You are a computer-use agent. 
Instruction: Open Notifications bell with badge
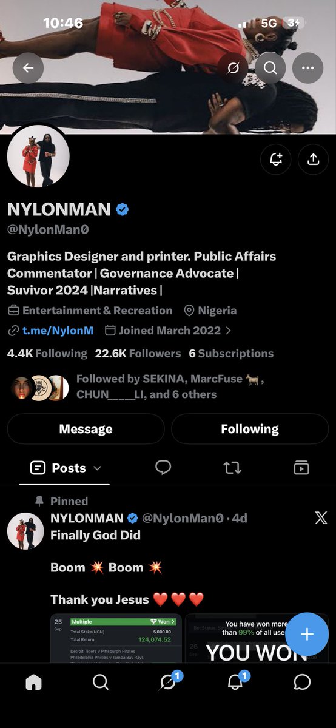235,681
